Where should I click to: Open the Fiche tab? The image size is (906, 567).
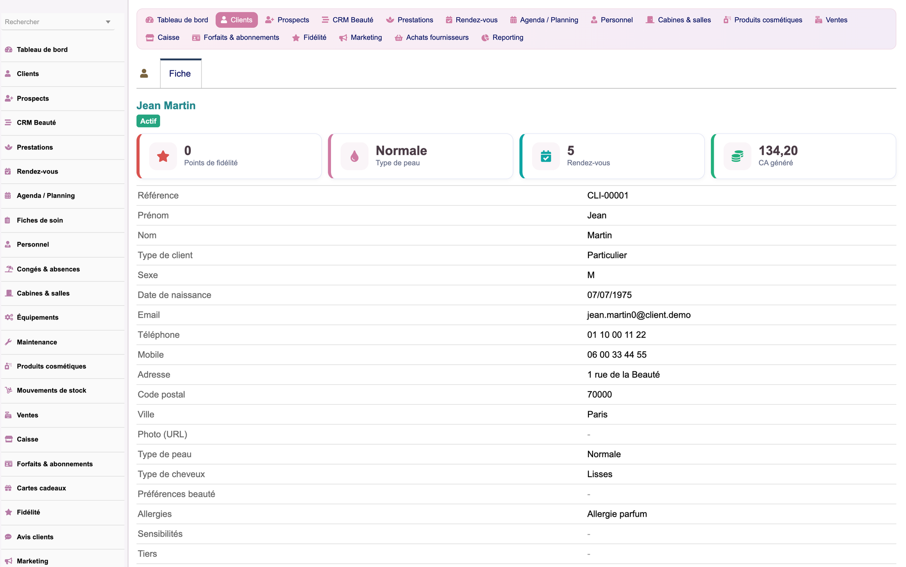pyautogui.click(x=180, y=73)
